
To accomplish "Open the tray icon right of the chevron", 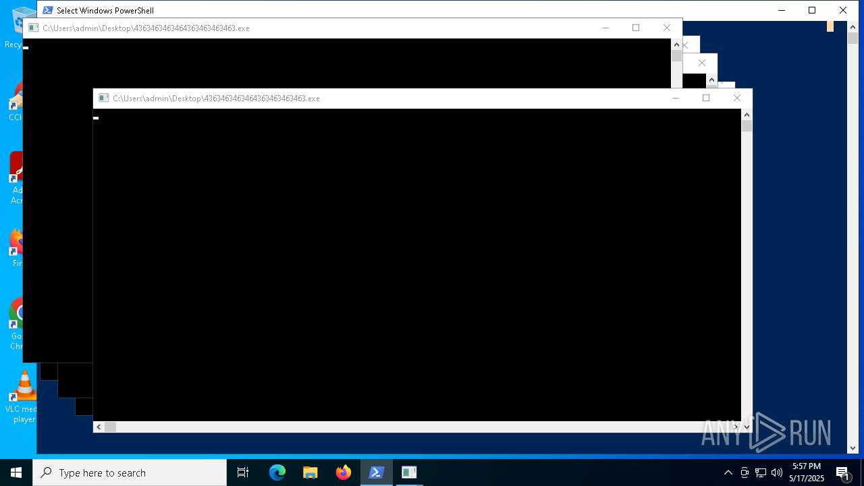I will pyautogui.click(x=745, y=473).
